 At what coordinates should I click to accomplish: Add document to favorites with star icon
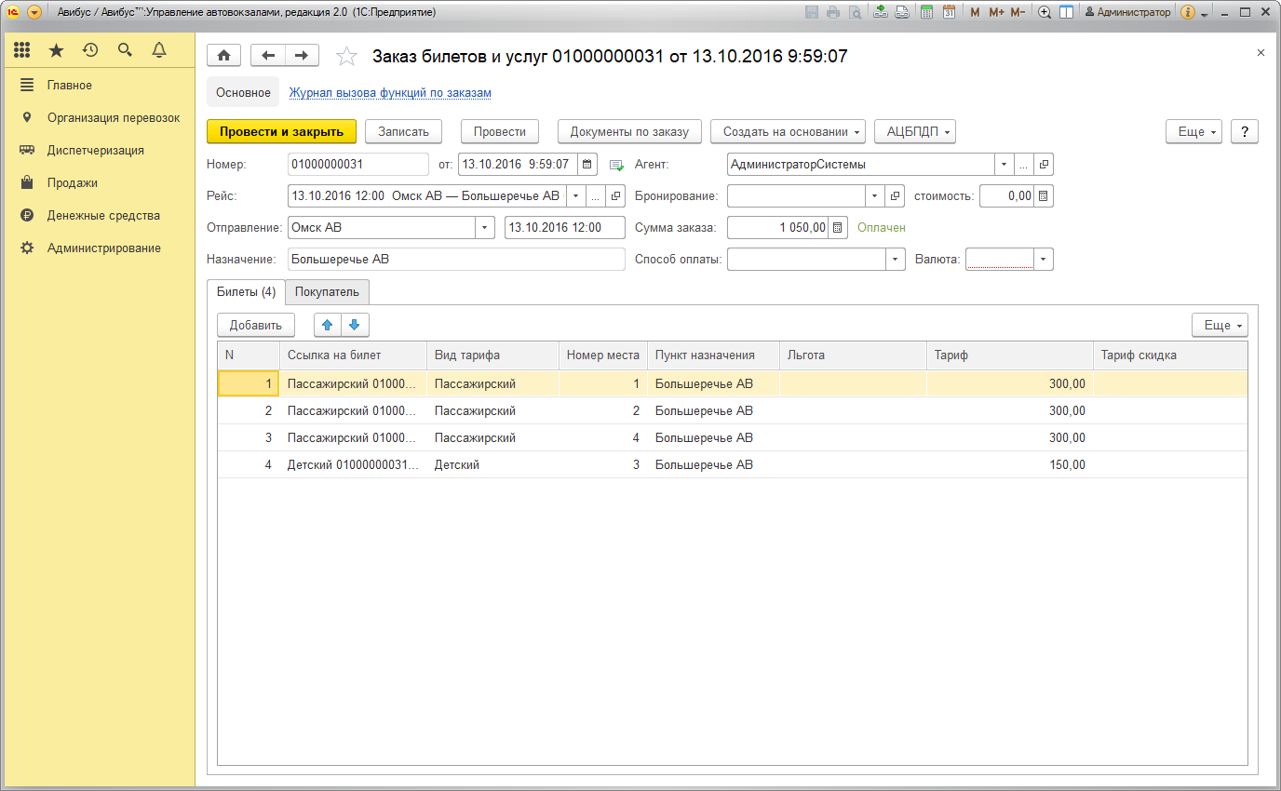click(x=346, y=57)
